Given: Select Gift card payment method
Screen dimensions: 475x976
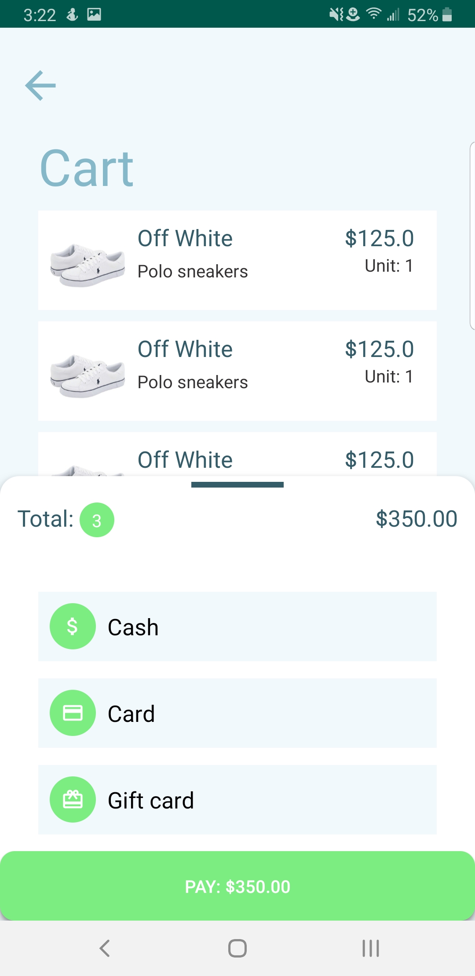Looking at the screenshot, I should 237,799.
